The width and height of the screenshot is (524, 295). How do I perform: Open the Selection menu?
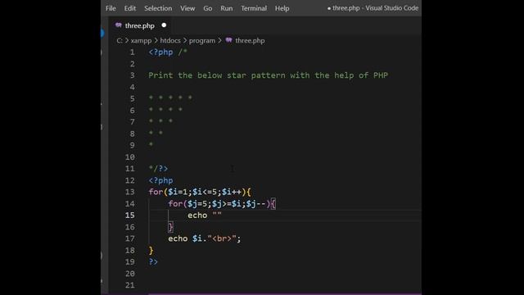(158, 8)
